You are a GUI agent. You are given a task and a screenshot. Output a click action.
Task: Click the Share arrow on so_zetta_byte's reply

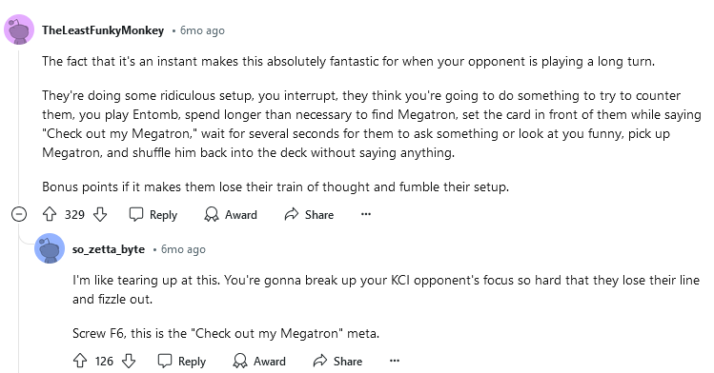[320, 361]
